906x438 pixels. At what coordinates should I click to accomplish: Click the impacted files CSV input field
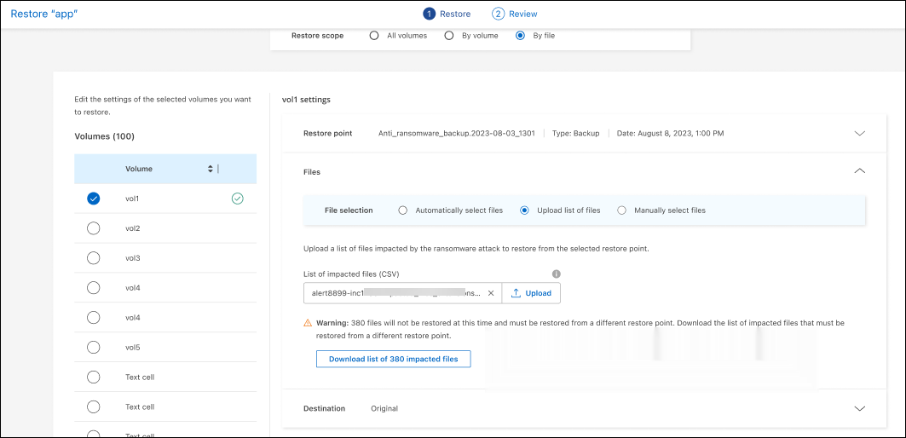392,293
